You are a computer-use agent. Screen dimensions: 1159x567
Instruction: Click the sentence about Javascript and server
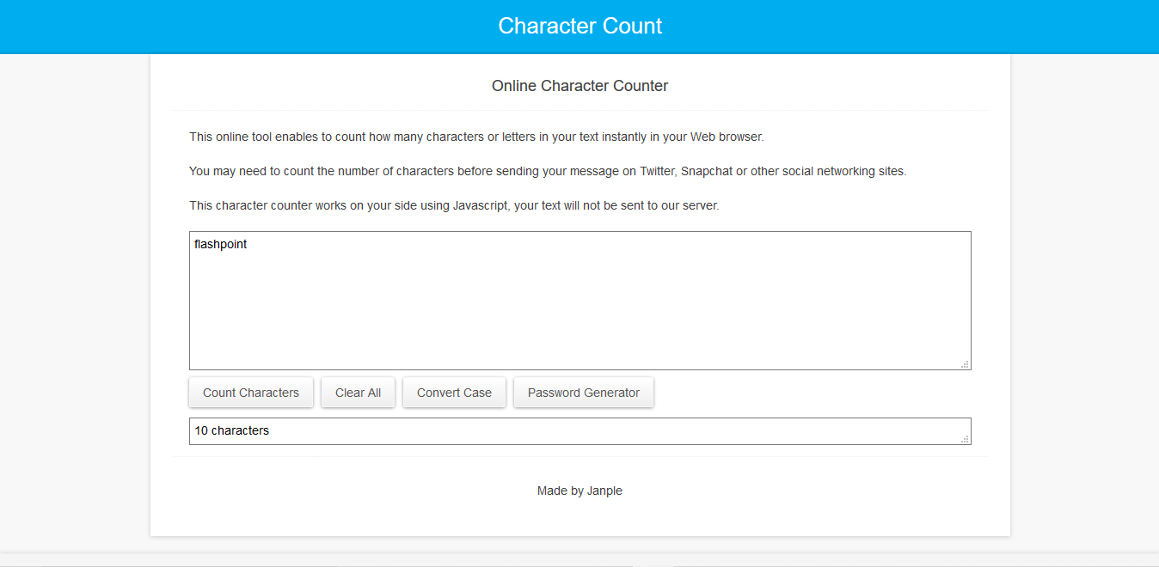[x=454, y=205]
